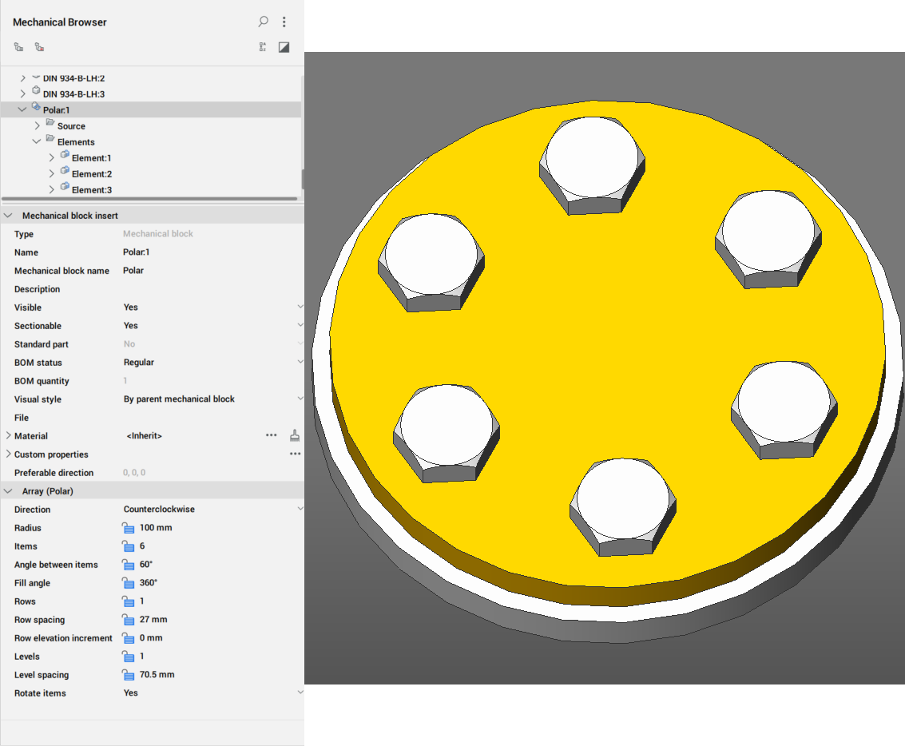Collapse the Array (Polar) section
Viewport: 905px width, 746px height.
tap(8, 490)
